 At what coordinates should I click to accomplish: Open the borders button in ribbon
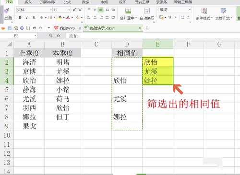click(x=41, y=17)
